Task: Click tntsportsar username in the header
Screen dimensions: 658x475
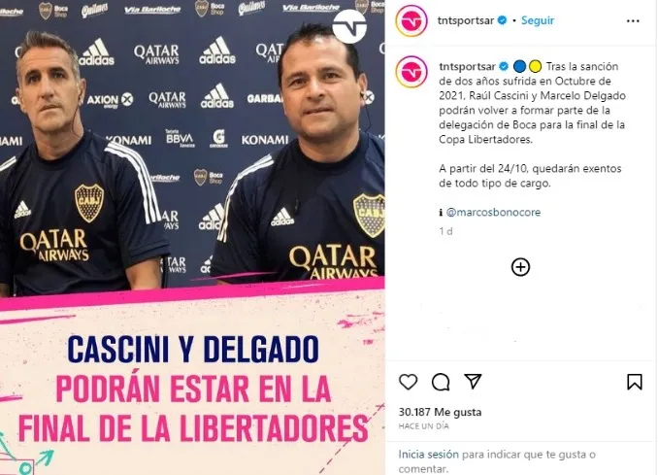Action: click(x=466, y=20)
